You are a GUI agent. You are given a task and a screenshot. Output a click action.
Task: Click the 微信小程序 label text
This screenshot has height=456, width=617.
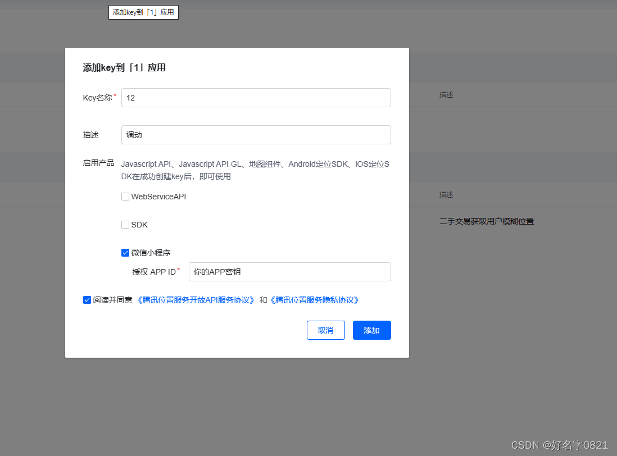[x=149, y=252]
